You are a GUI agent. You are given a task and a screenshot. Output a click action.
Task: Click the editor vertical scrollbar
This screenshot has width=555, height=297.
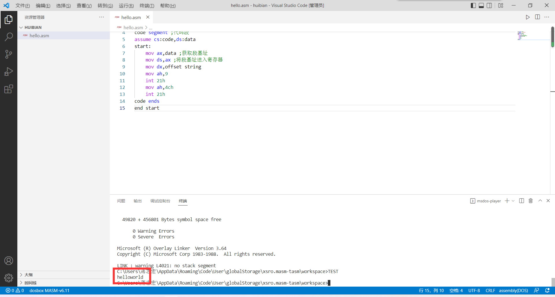click(552, 37)
